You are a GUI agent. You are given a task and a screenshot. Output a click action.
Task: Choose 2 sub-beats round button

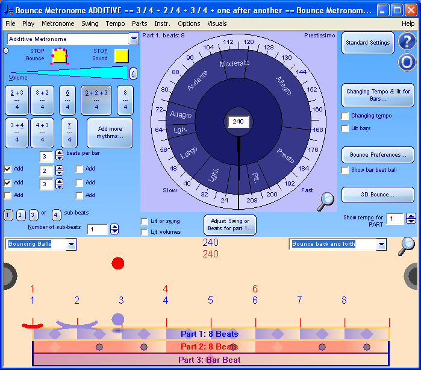tap(20, 215)
